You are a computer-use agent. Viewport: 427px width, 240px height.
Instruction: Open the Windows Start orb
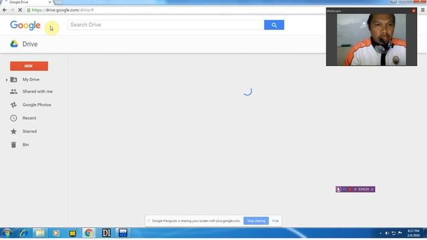click(7, 233)
